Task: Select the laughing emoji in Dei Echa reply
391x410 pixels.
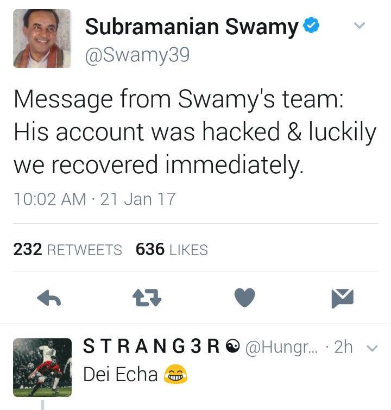Action: [x=175, y=374]
